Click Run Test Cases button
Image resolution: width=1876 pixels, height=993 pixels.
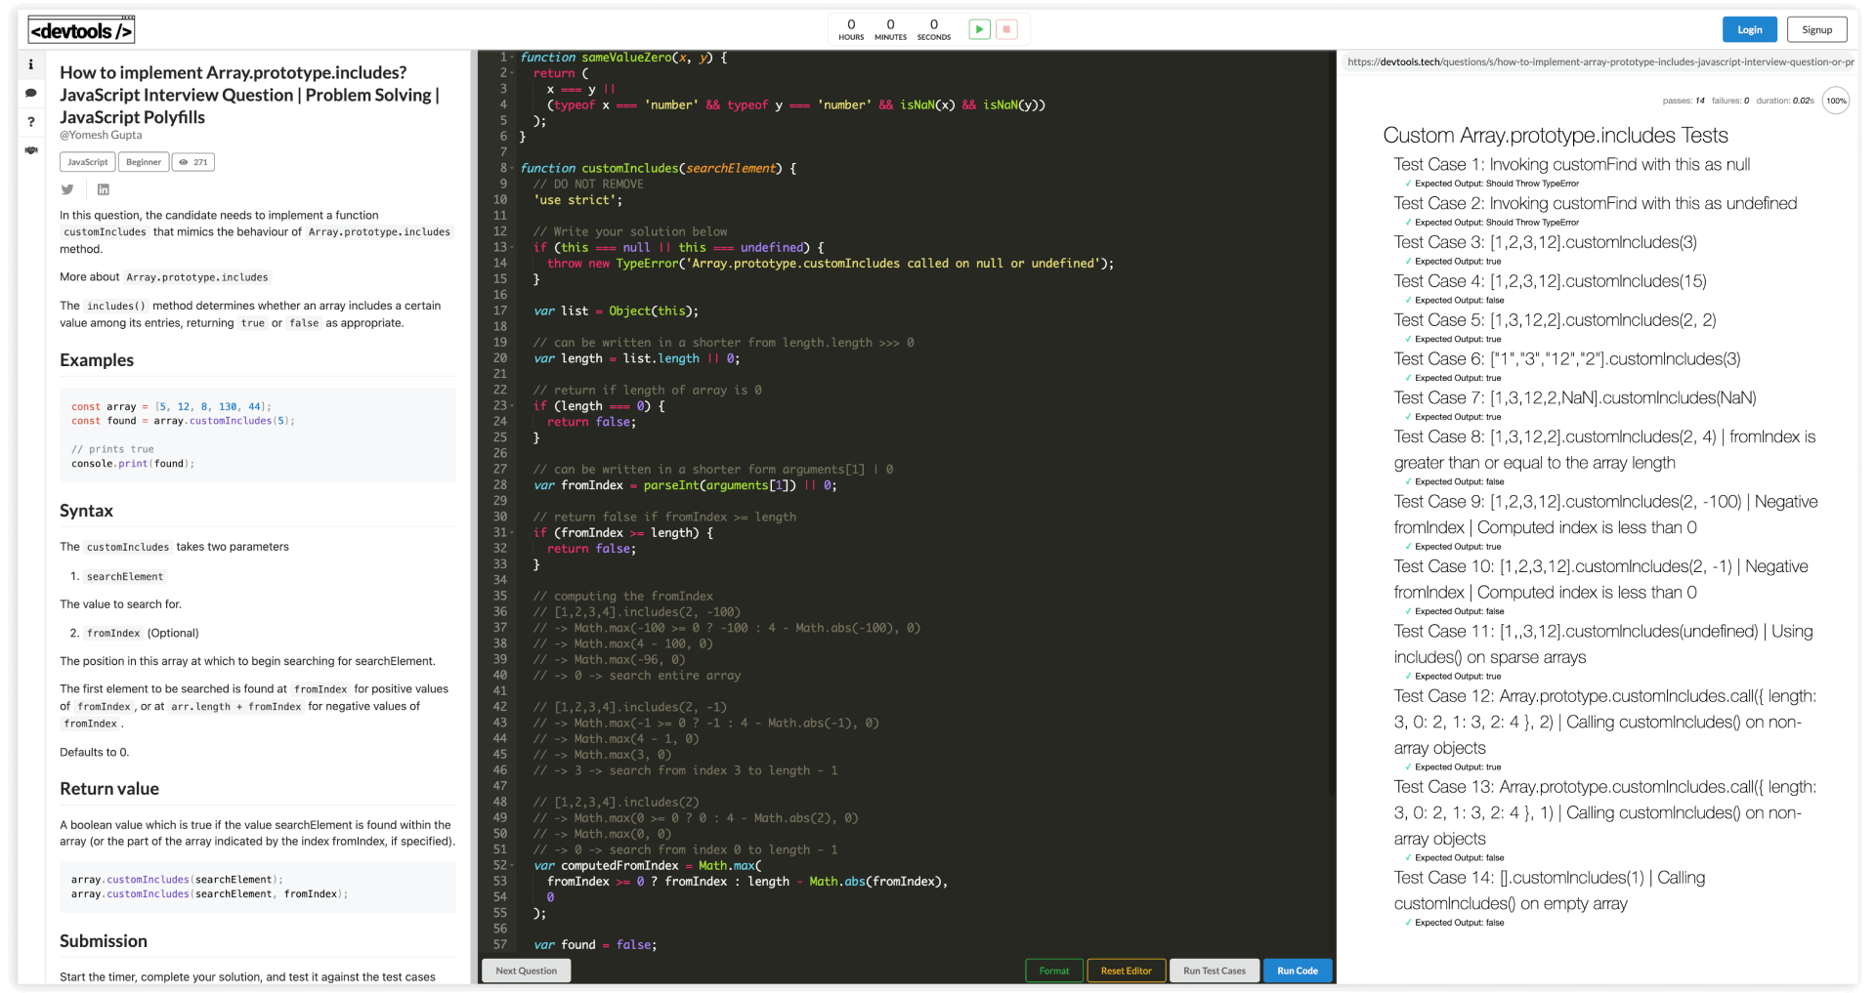pos(1214,971)
